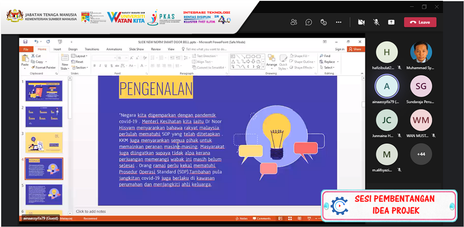Toggle the Notes pane in status bar
The image size is (464, 227).
(x=241, y=218)
